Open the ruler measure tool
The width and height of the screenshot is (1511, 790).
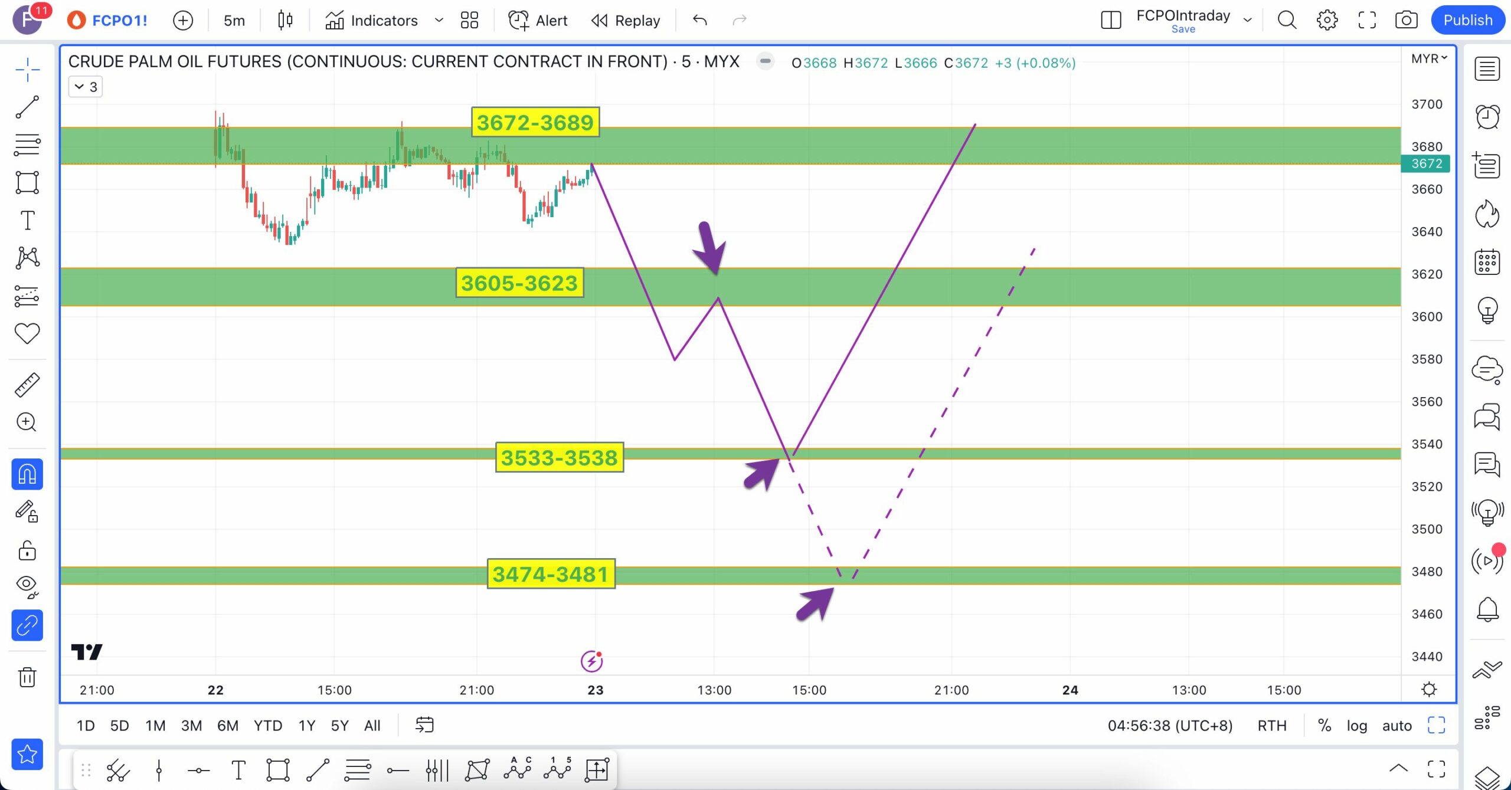pyautogui.click(x=27, y=385)
